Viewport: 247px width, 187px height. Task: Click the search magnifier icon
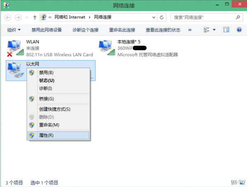click(238, 17)
